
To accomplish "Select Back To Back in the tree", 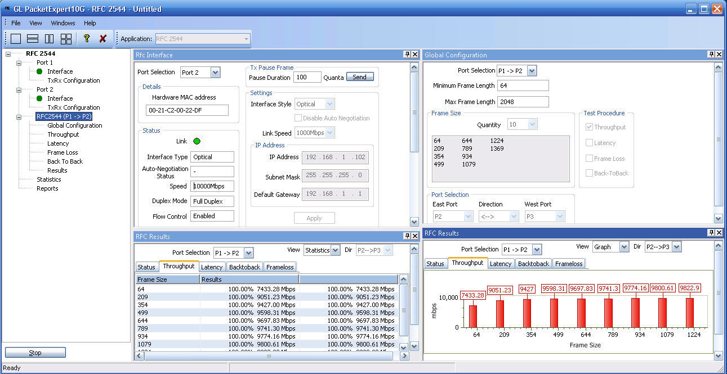I will point(65,161).
